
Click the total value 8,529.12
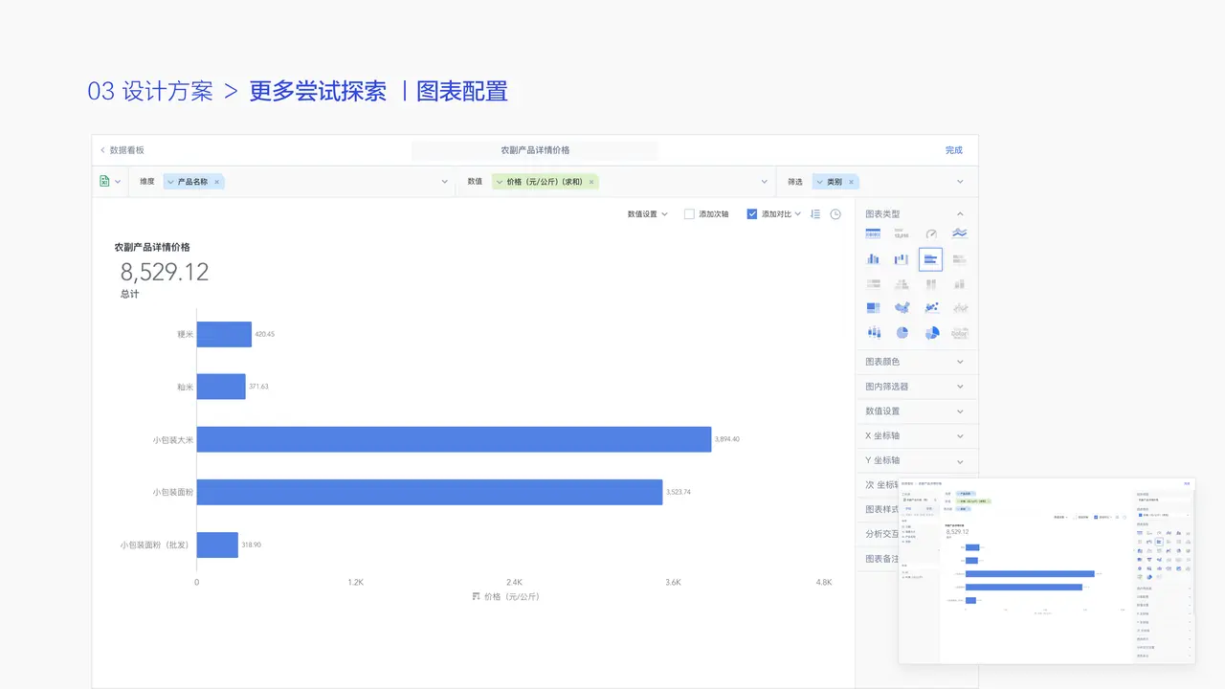[165, 272]
